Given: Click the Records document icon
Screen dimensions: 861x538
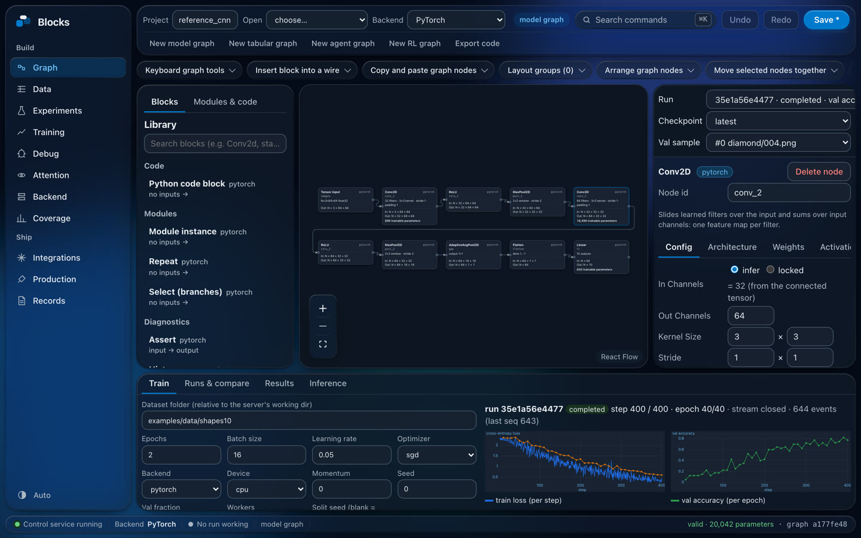Looking at the screenshot, I should 22,301.
